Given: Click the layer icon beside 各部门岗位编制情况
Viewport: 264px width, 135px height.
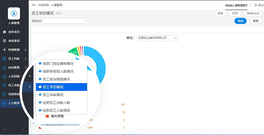Looking at the screenshot, I should (40, 64).
